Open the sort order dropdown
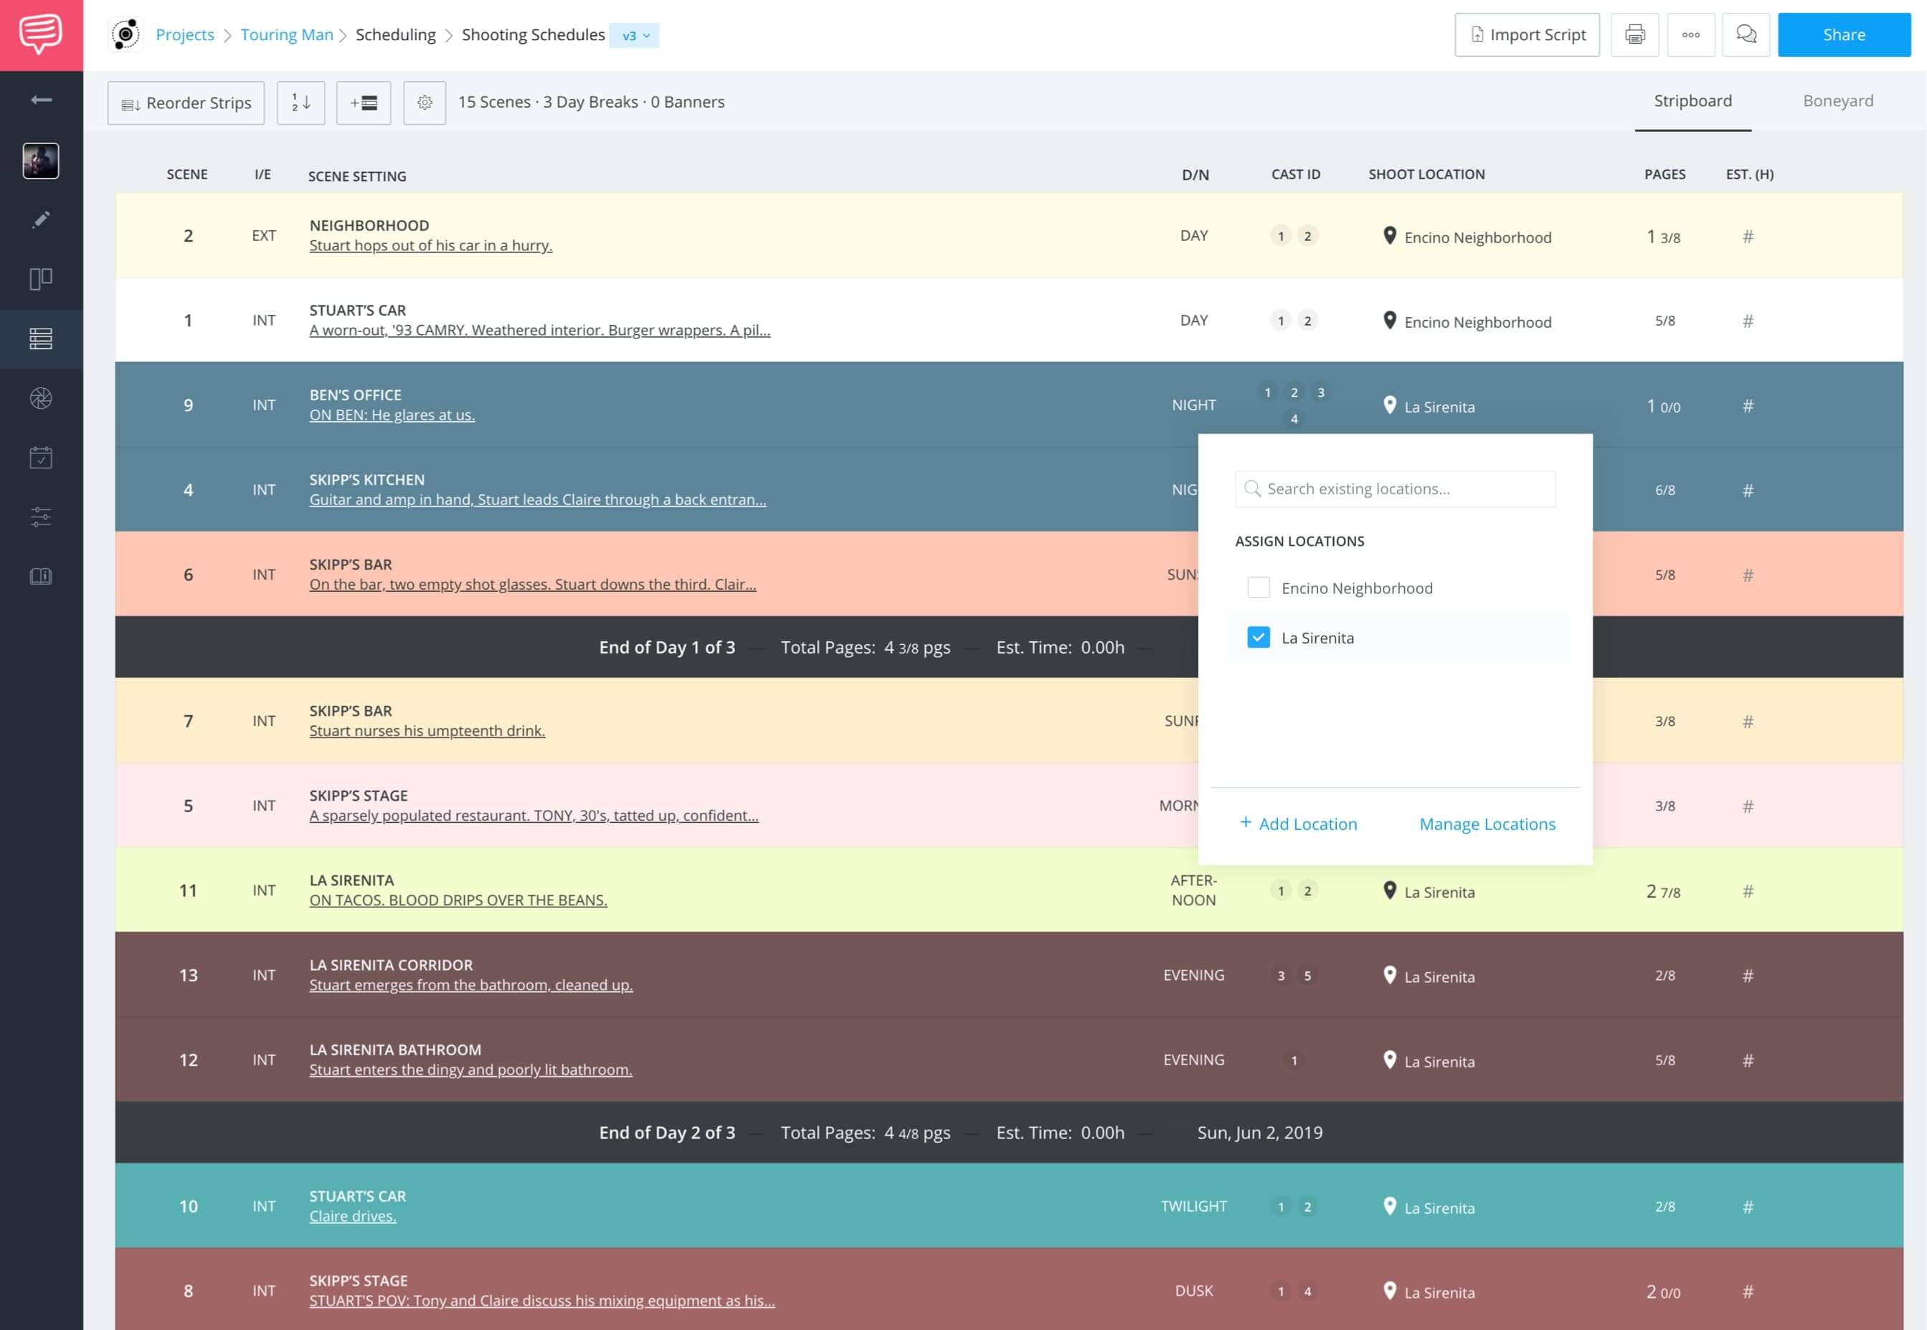 click(300, 101)
